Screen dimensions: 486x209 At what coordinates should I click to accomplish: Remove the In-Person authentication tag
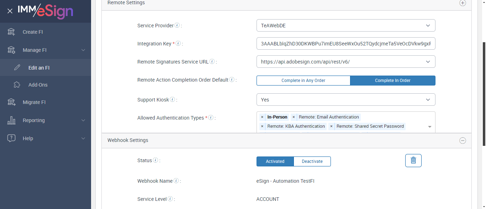[x=262, y=117]
